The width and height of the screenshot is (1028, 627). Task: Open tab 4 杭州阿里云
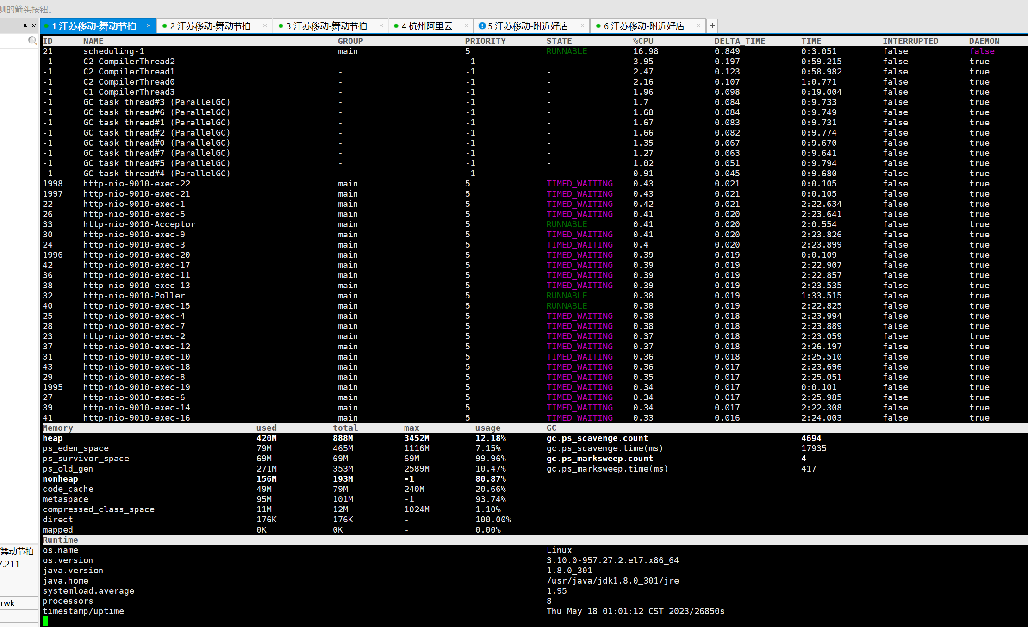(x=427, y=26)
